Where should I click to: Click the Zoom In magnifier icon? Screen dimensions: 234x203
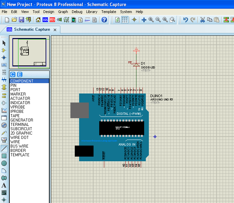tap(151, 20)
